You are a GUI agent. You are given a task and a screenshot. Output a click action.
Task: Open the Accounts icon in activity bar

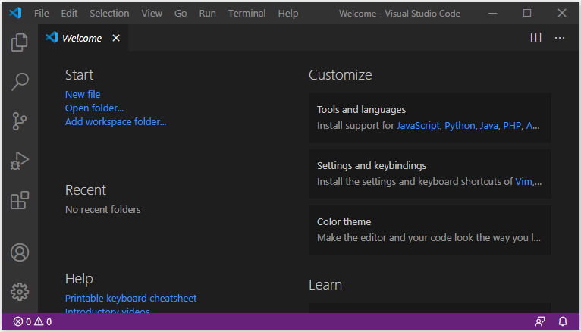pyautogui.click(x=19, y=252)
